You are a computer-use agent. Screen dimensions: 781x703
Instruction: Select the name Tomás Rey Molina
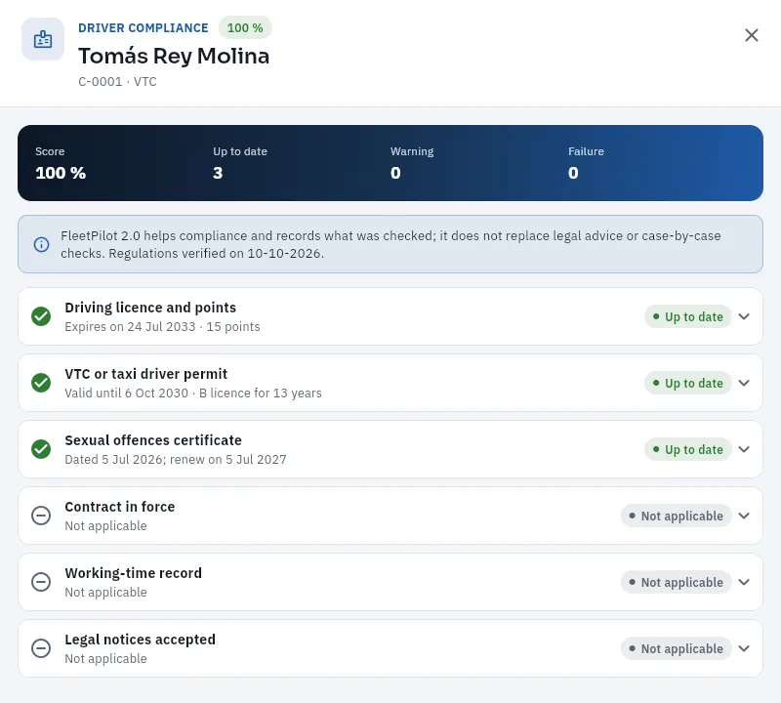[174, 56]
